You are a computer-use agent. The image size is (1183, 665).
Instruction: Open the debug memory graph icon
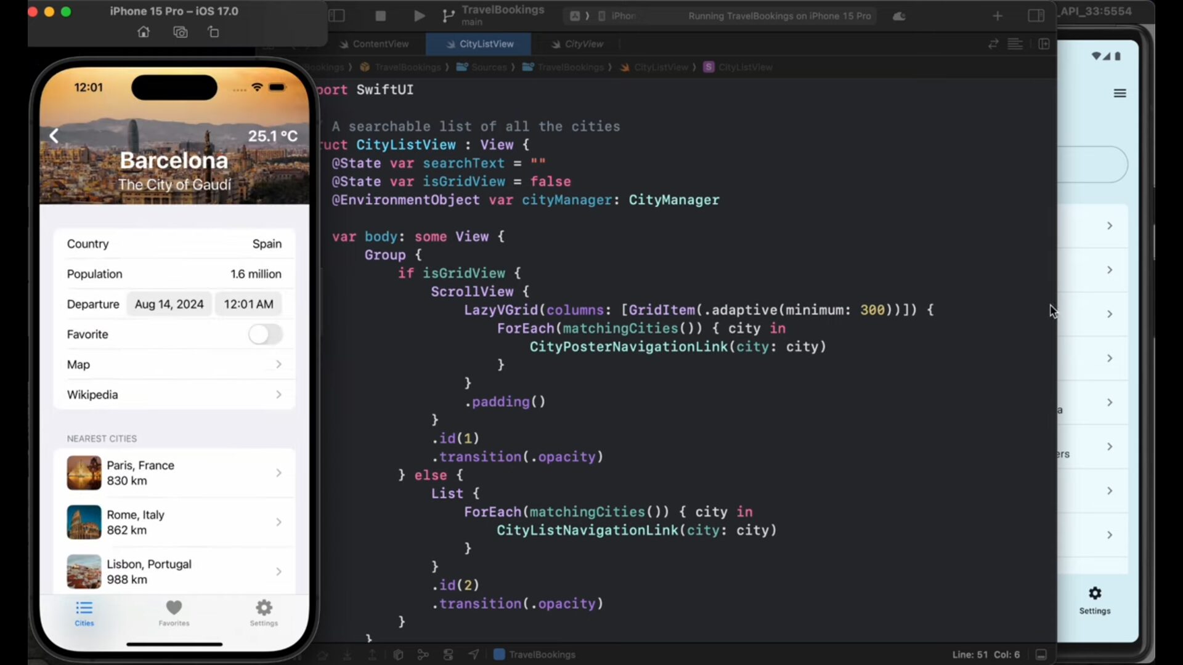(423, 655)
